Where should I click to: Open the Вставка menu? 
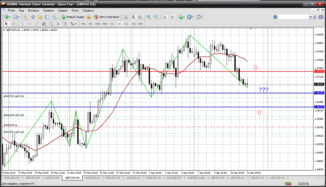33,10
